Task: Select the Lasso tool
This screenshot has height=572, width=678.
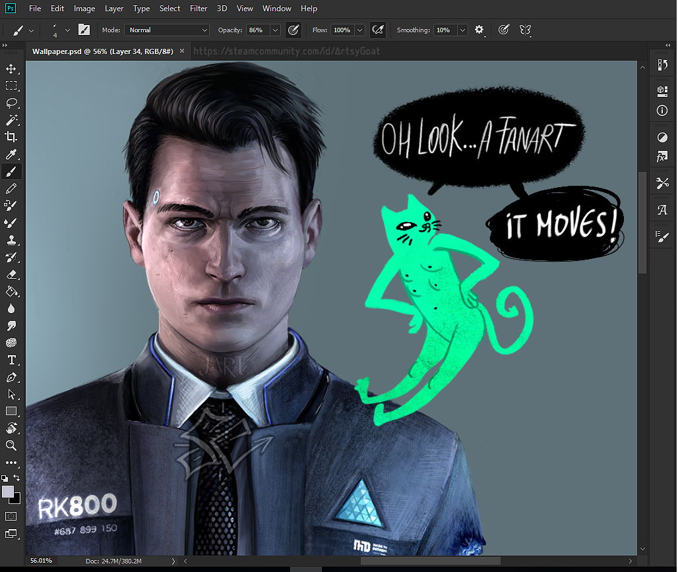Action: (11, 103)
